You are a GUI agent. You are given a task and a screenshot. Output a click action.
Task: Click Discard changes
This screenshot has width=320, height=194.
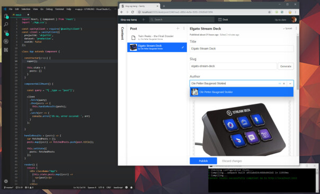232,161
